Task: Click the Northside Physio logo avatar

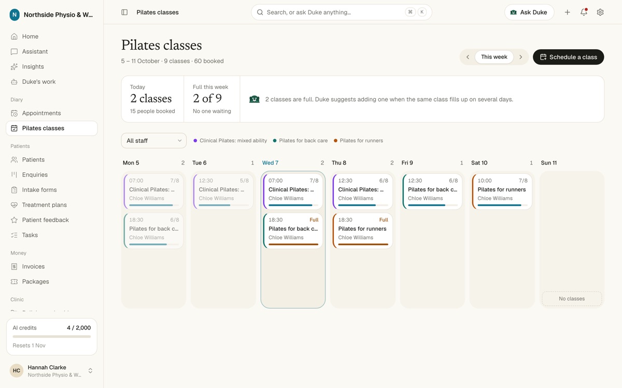Action: click(15, 15)
